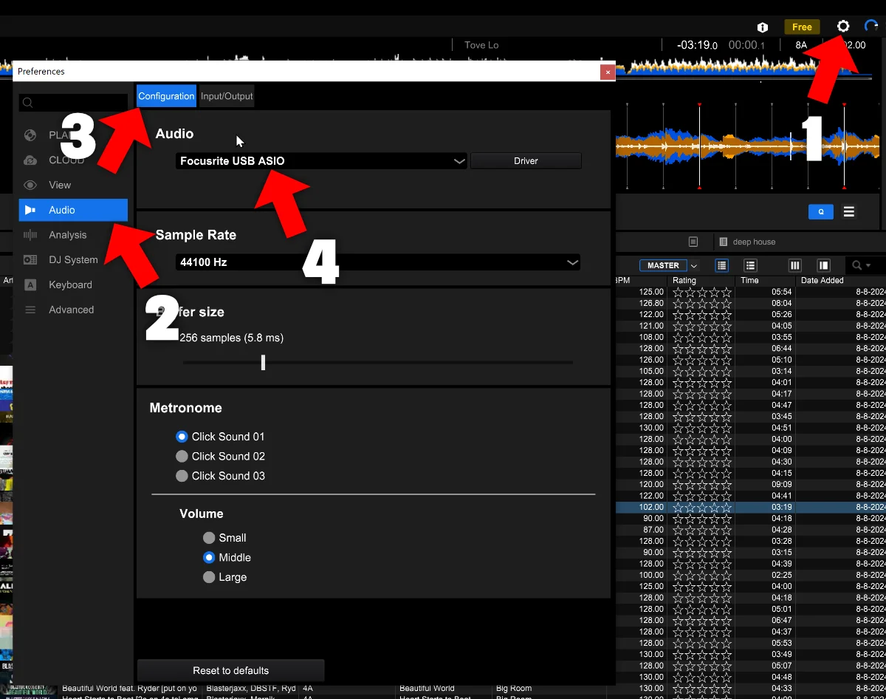The height and width of the screenshot is (699, 886).
Task: Select the Advanced lines icon in sidebar
Action: pyautogui.click(x=30, y=310)
